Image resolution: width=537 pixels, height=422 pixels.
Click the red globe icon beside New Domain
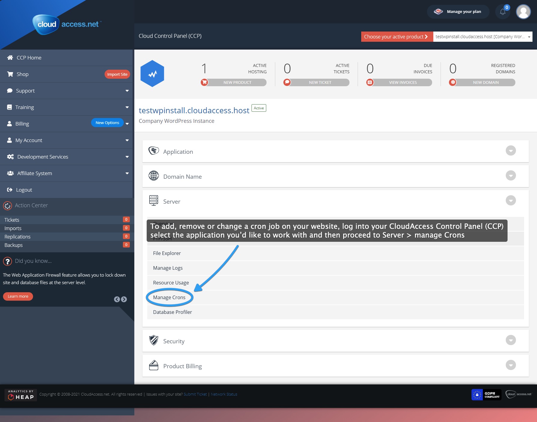click(453, 82)
